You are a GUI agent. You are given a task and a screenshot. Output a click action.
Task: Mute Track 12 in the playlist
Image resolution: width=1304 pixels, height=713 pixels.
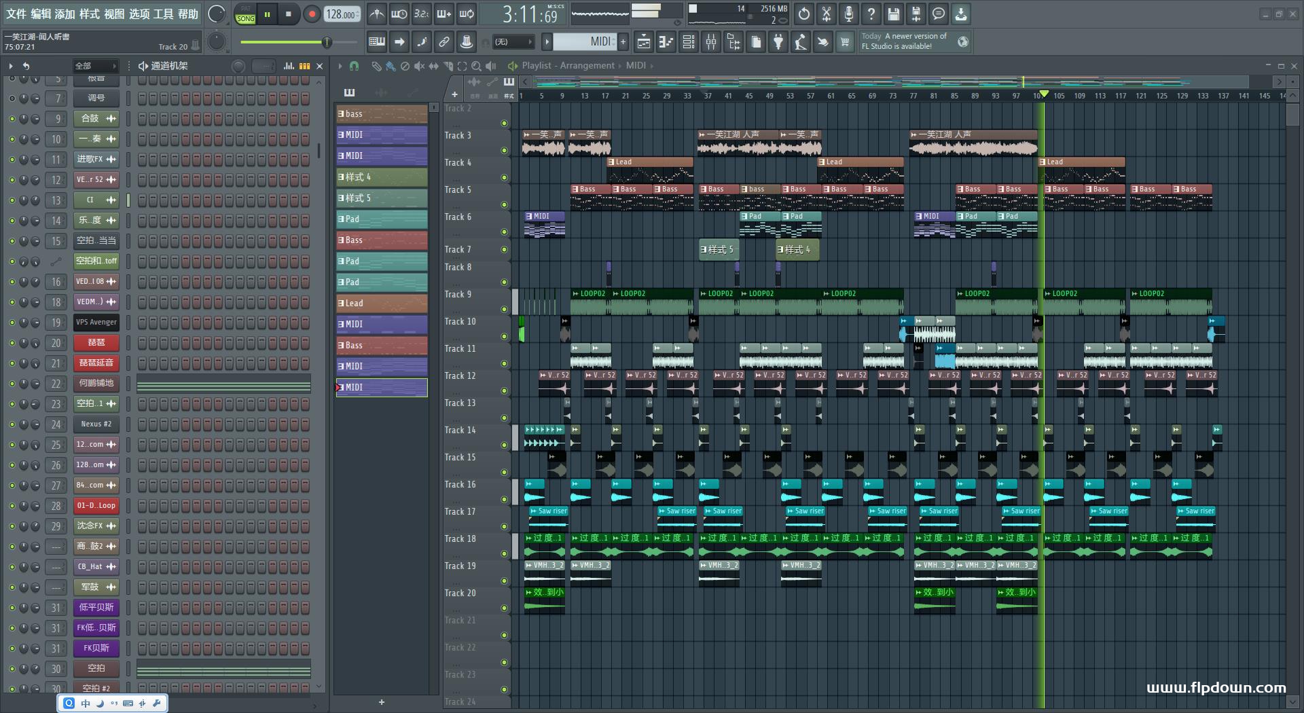pyautogui.click(x=504, y=390)
